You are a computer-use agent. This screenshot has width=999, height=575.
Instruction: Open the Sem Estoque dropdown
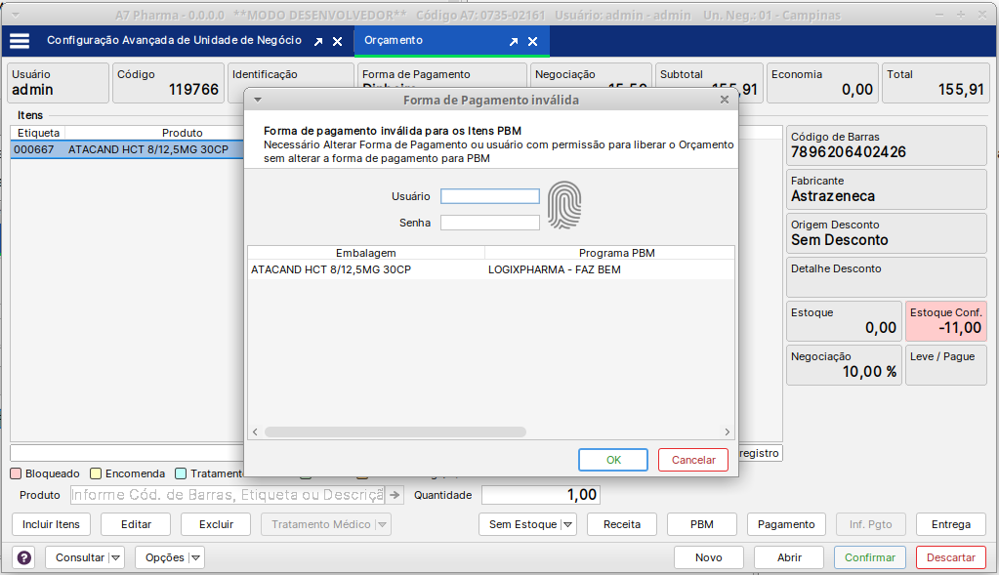click(x=567, y=524)
